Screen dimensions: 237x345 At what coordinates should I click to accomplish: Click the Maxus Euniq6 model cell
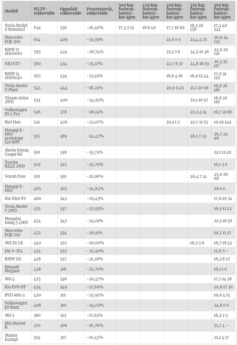tap(13, 337)
